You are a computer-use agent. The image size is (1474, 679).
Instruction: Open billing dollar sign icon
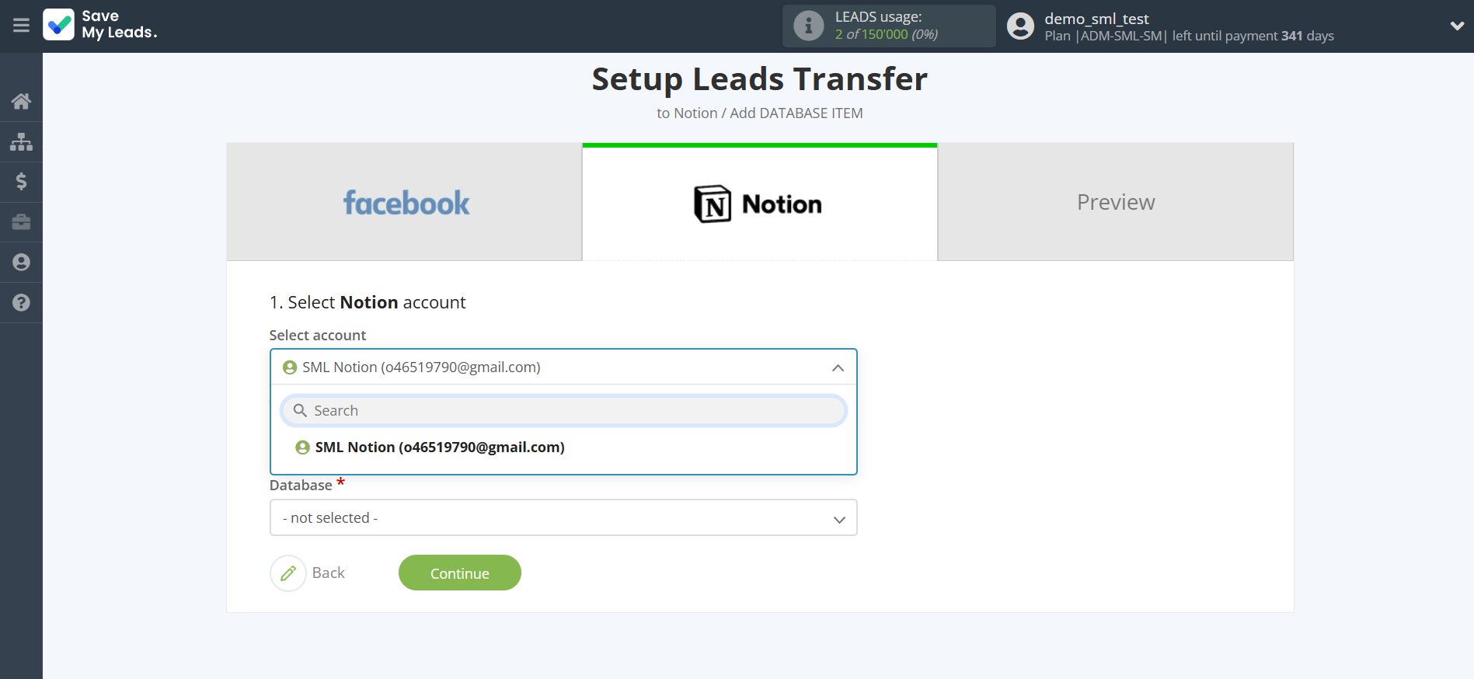[x=21, y=182]
